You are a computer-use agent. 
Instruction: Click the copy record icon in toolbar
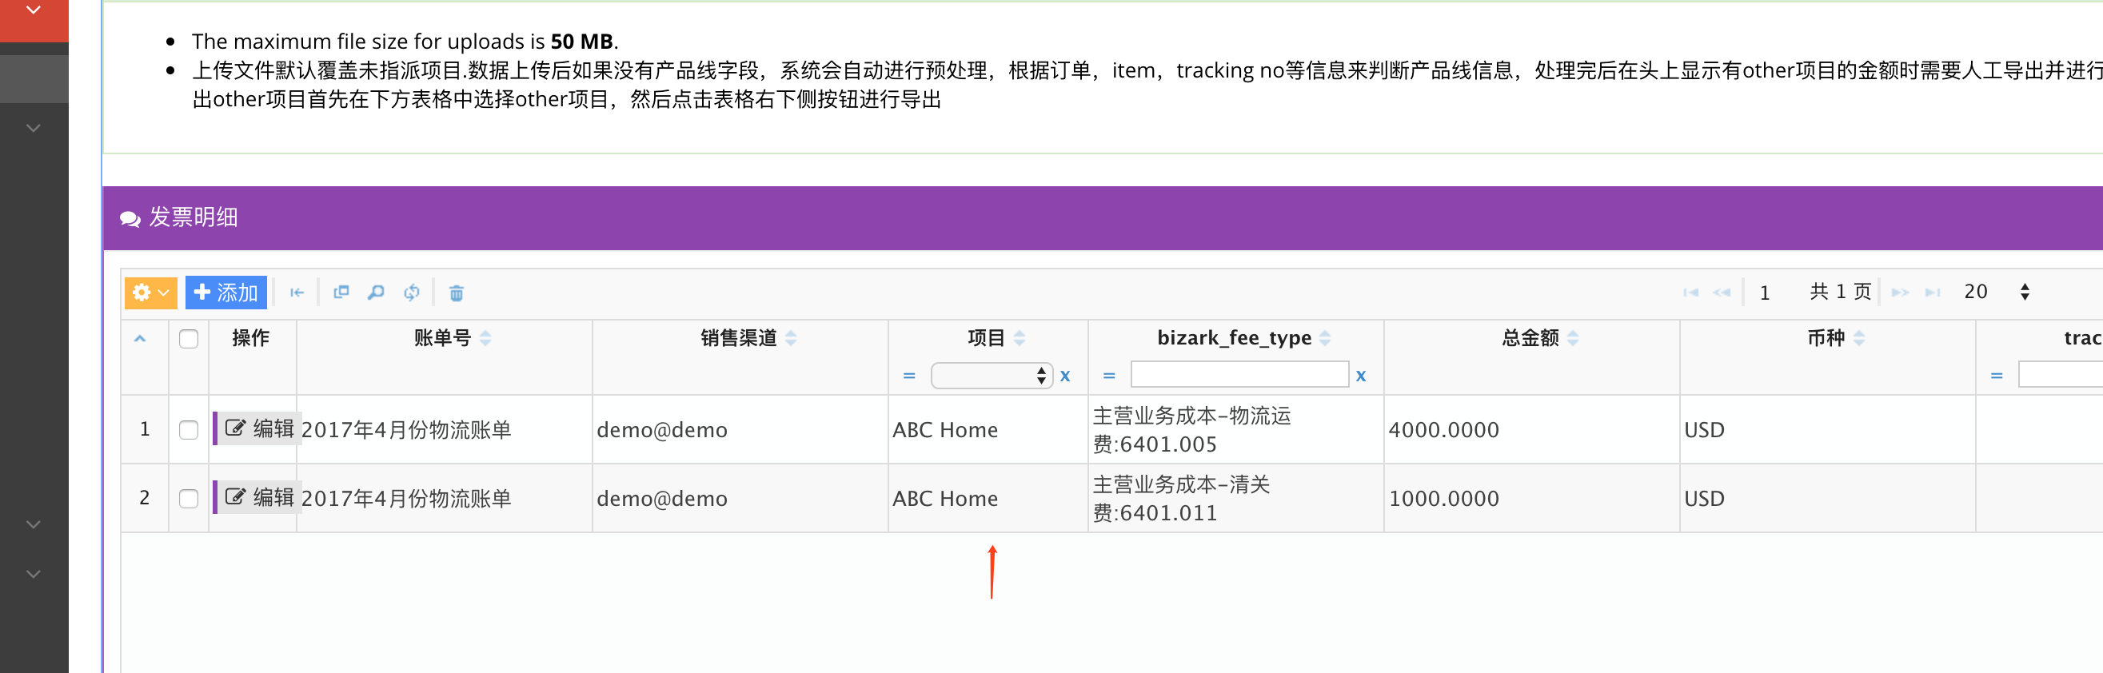pyautogui.click(x=341, y=293)
